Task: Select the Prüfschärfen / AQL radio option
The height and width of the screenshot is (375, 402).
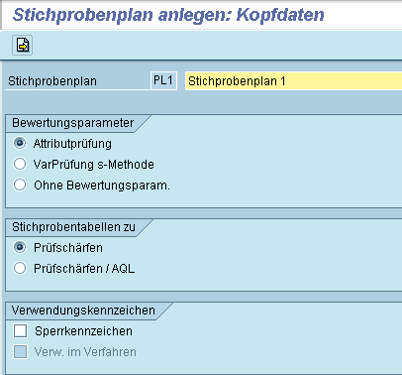Action: tap(20, 268)
